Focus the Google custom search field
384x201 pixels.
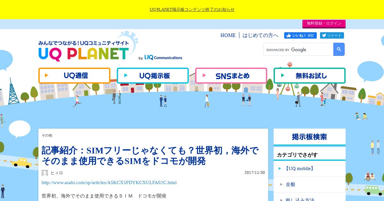click(298, 49)
